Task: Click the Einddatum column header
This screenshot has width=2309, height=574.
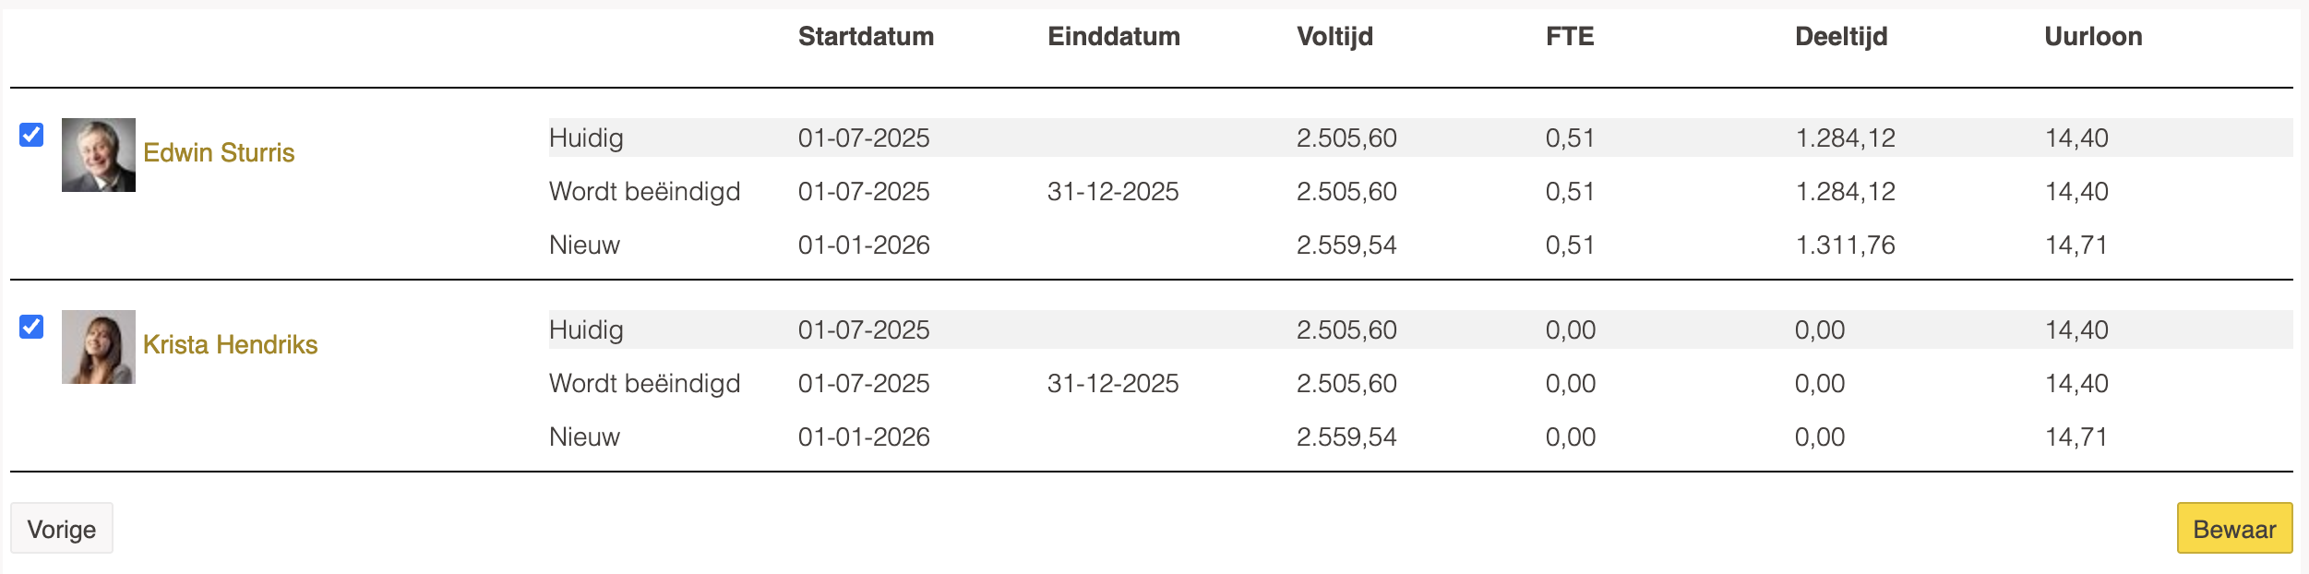Action: pos(1113,37)
